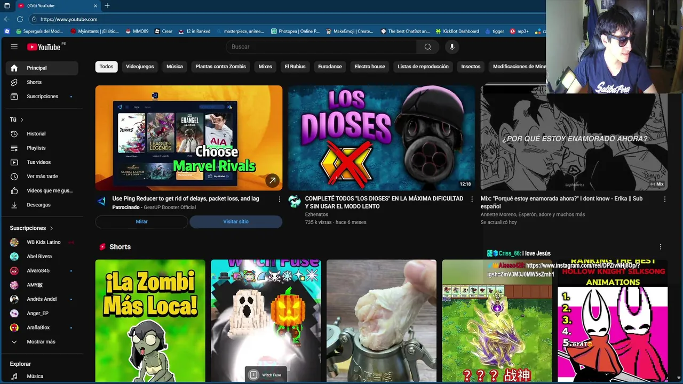683x384 pixels.
Task: Select the Mixes filter chip
Action: (x=265, y=67)
